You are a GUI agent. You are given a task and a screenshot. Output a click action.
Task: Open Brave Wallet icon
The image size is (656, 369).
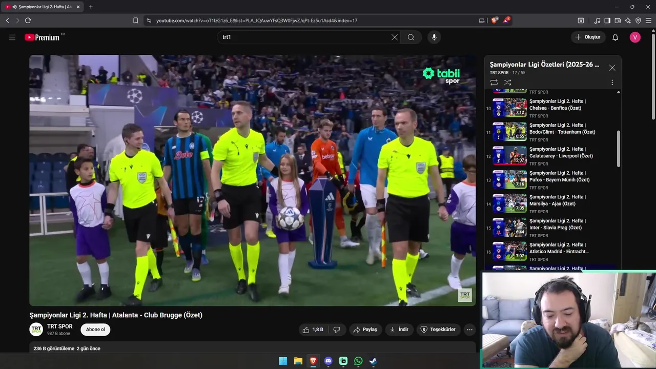(618, 20)
